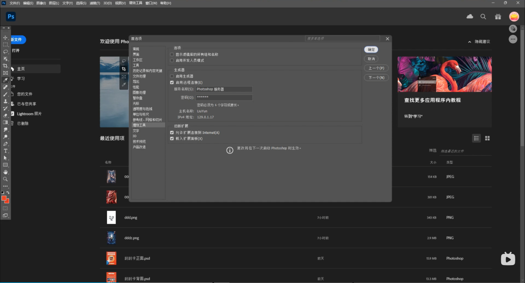Image resolution: width=525 pixels, height=283 pixels.
Task: Collapse suggestions with 隐藏建议 chevron
Action: (470, 42)
